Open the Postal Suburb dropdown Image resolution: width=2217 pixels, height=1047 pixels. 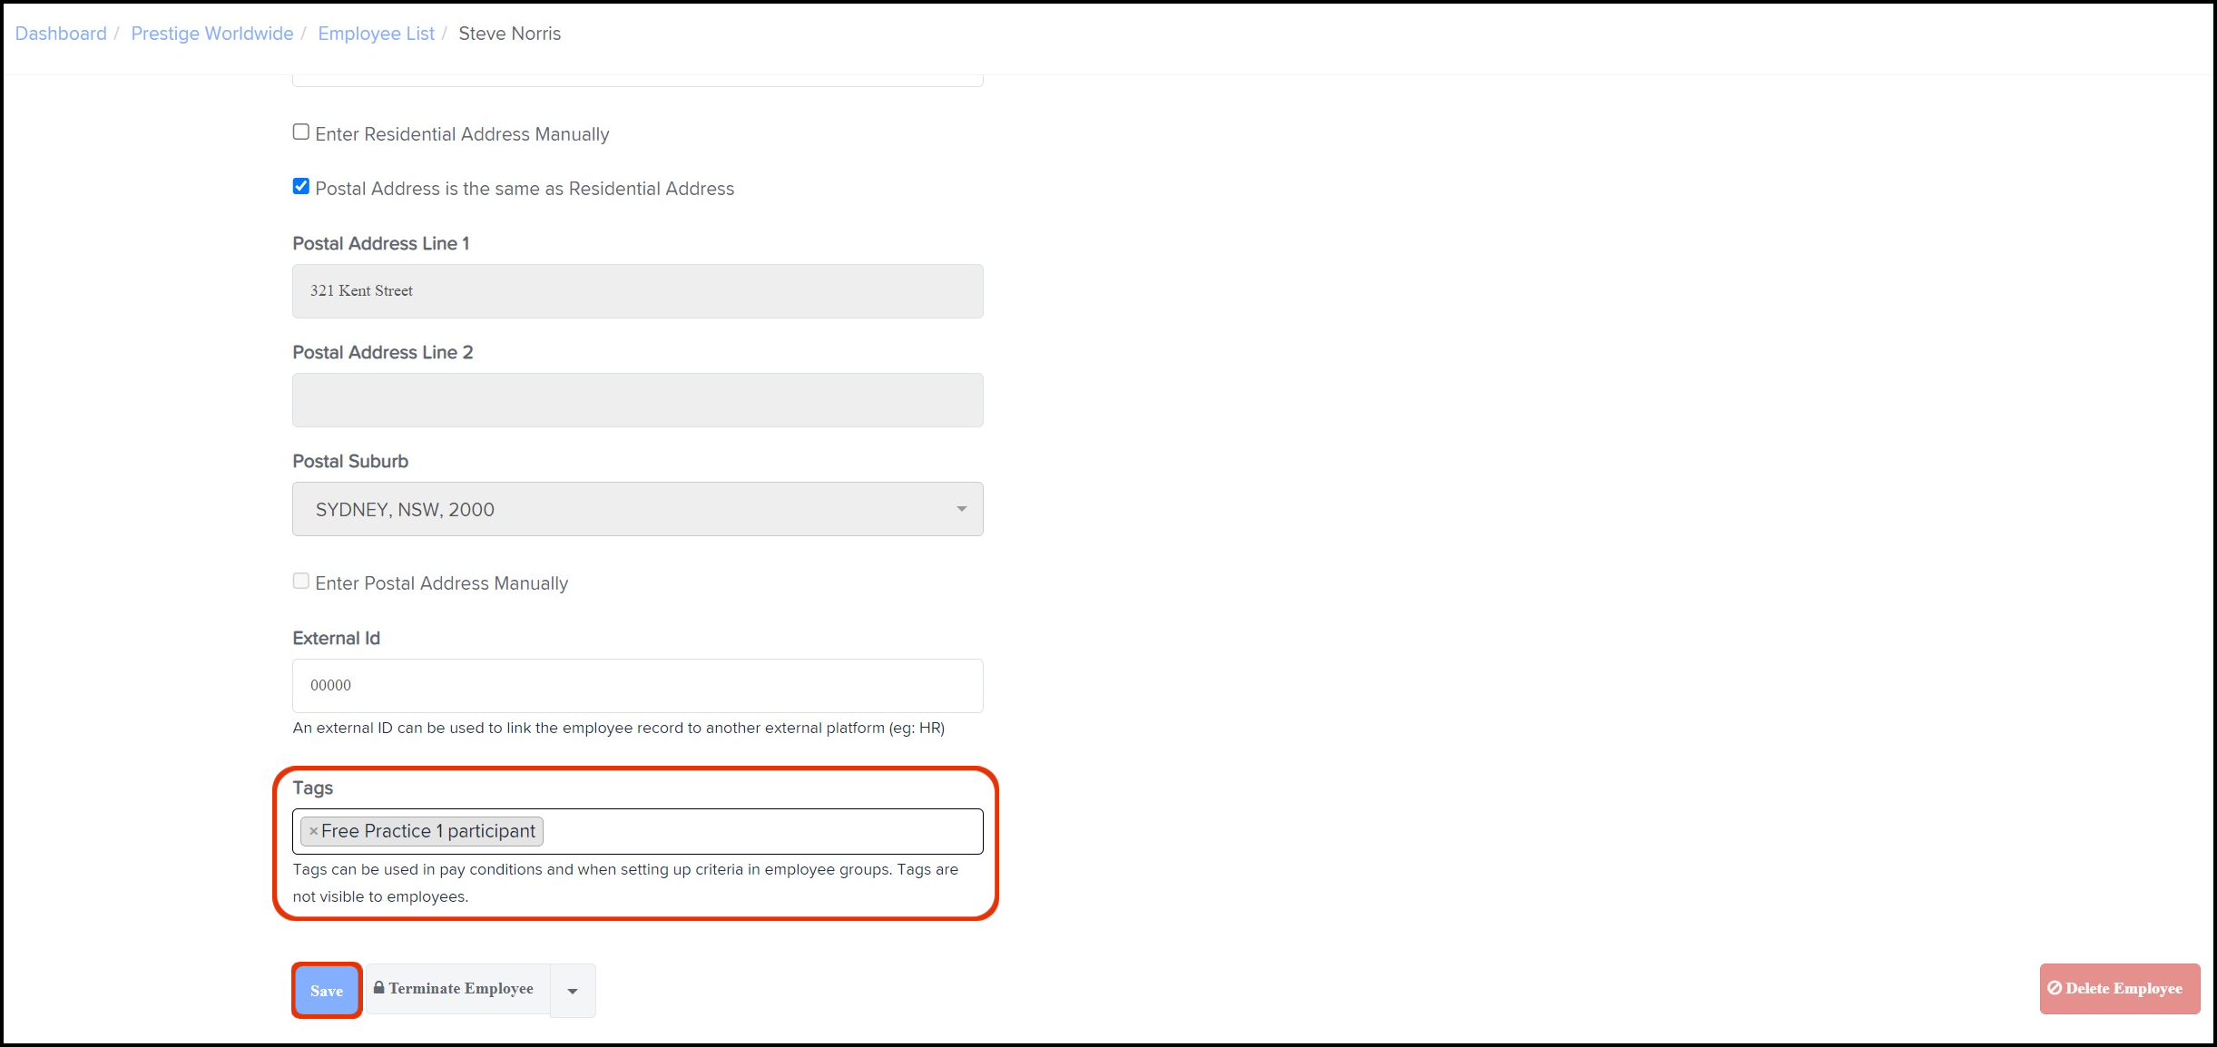(637, 509)
